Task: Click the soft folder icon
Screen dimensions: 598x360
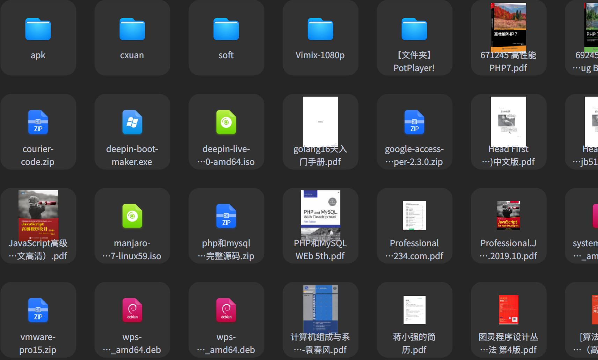Action: [x=226, y=29]
